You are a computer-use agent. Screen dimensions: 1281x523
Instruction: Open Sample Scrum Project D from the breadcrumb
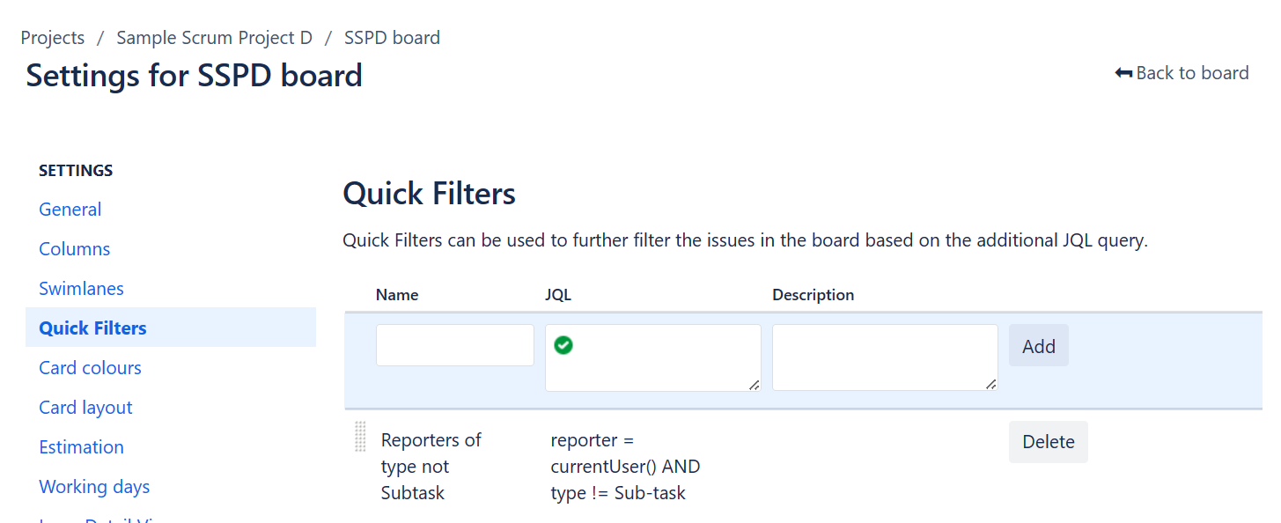coord(214,37)
